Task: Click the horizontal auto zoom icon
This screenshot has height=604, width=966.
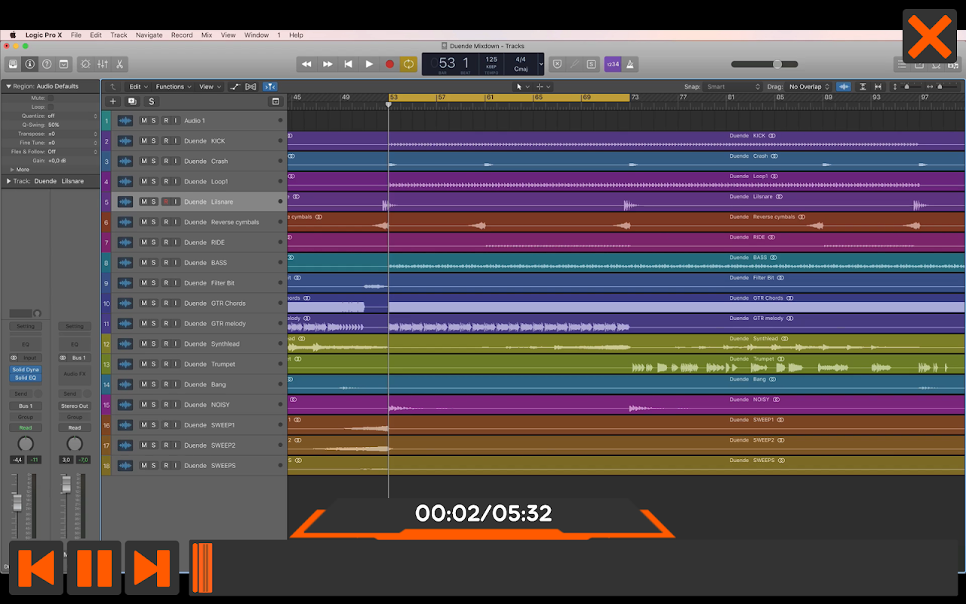Action: (x=878, y=87)
